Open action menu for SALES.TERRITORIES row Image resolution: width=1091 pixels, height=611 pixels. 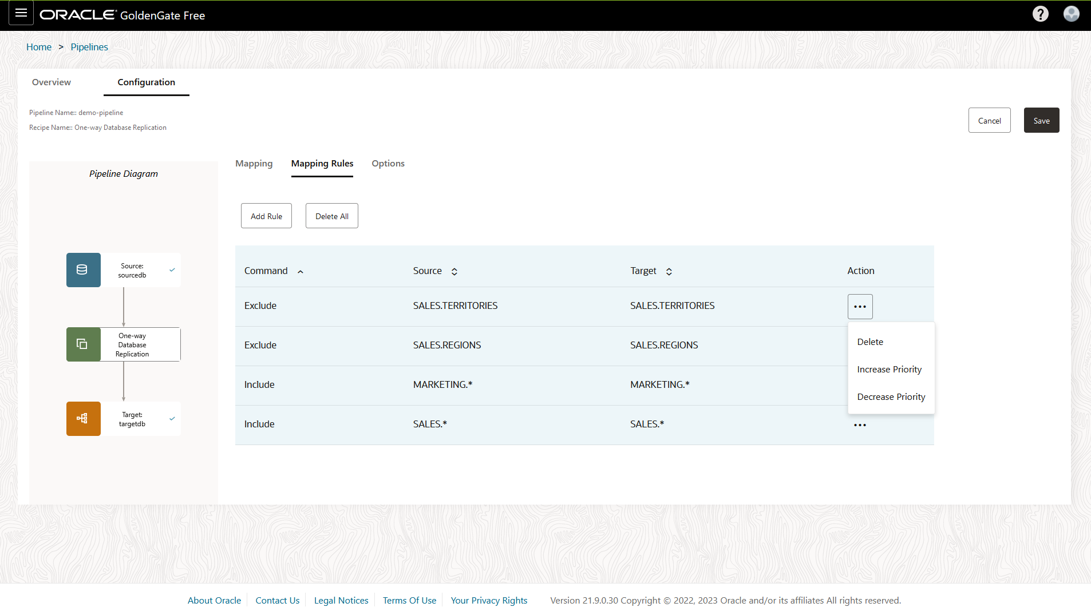point(860,307)
